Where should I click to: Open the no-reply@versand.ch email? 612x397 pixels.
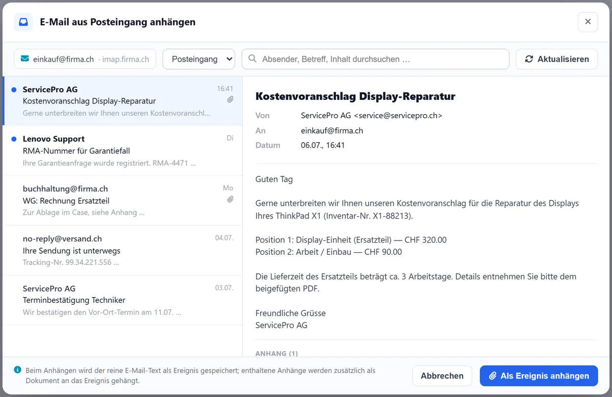(x=122, y=251)
